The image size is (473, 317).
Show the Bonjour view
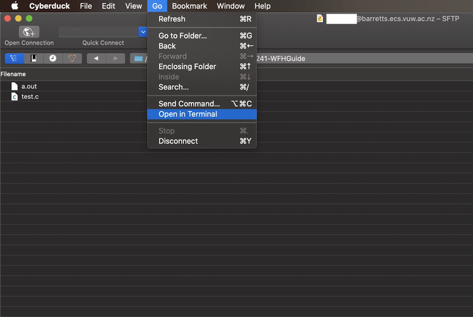[72, 58]
